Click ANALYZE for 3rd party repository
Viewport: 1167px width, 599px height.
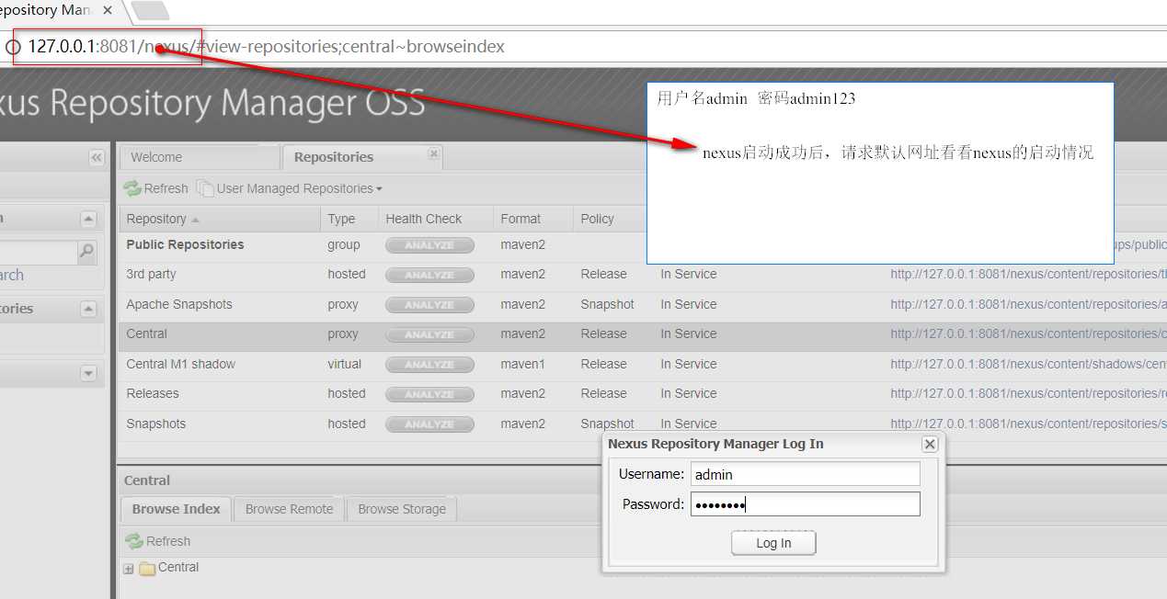tap(429, 275)
